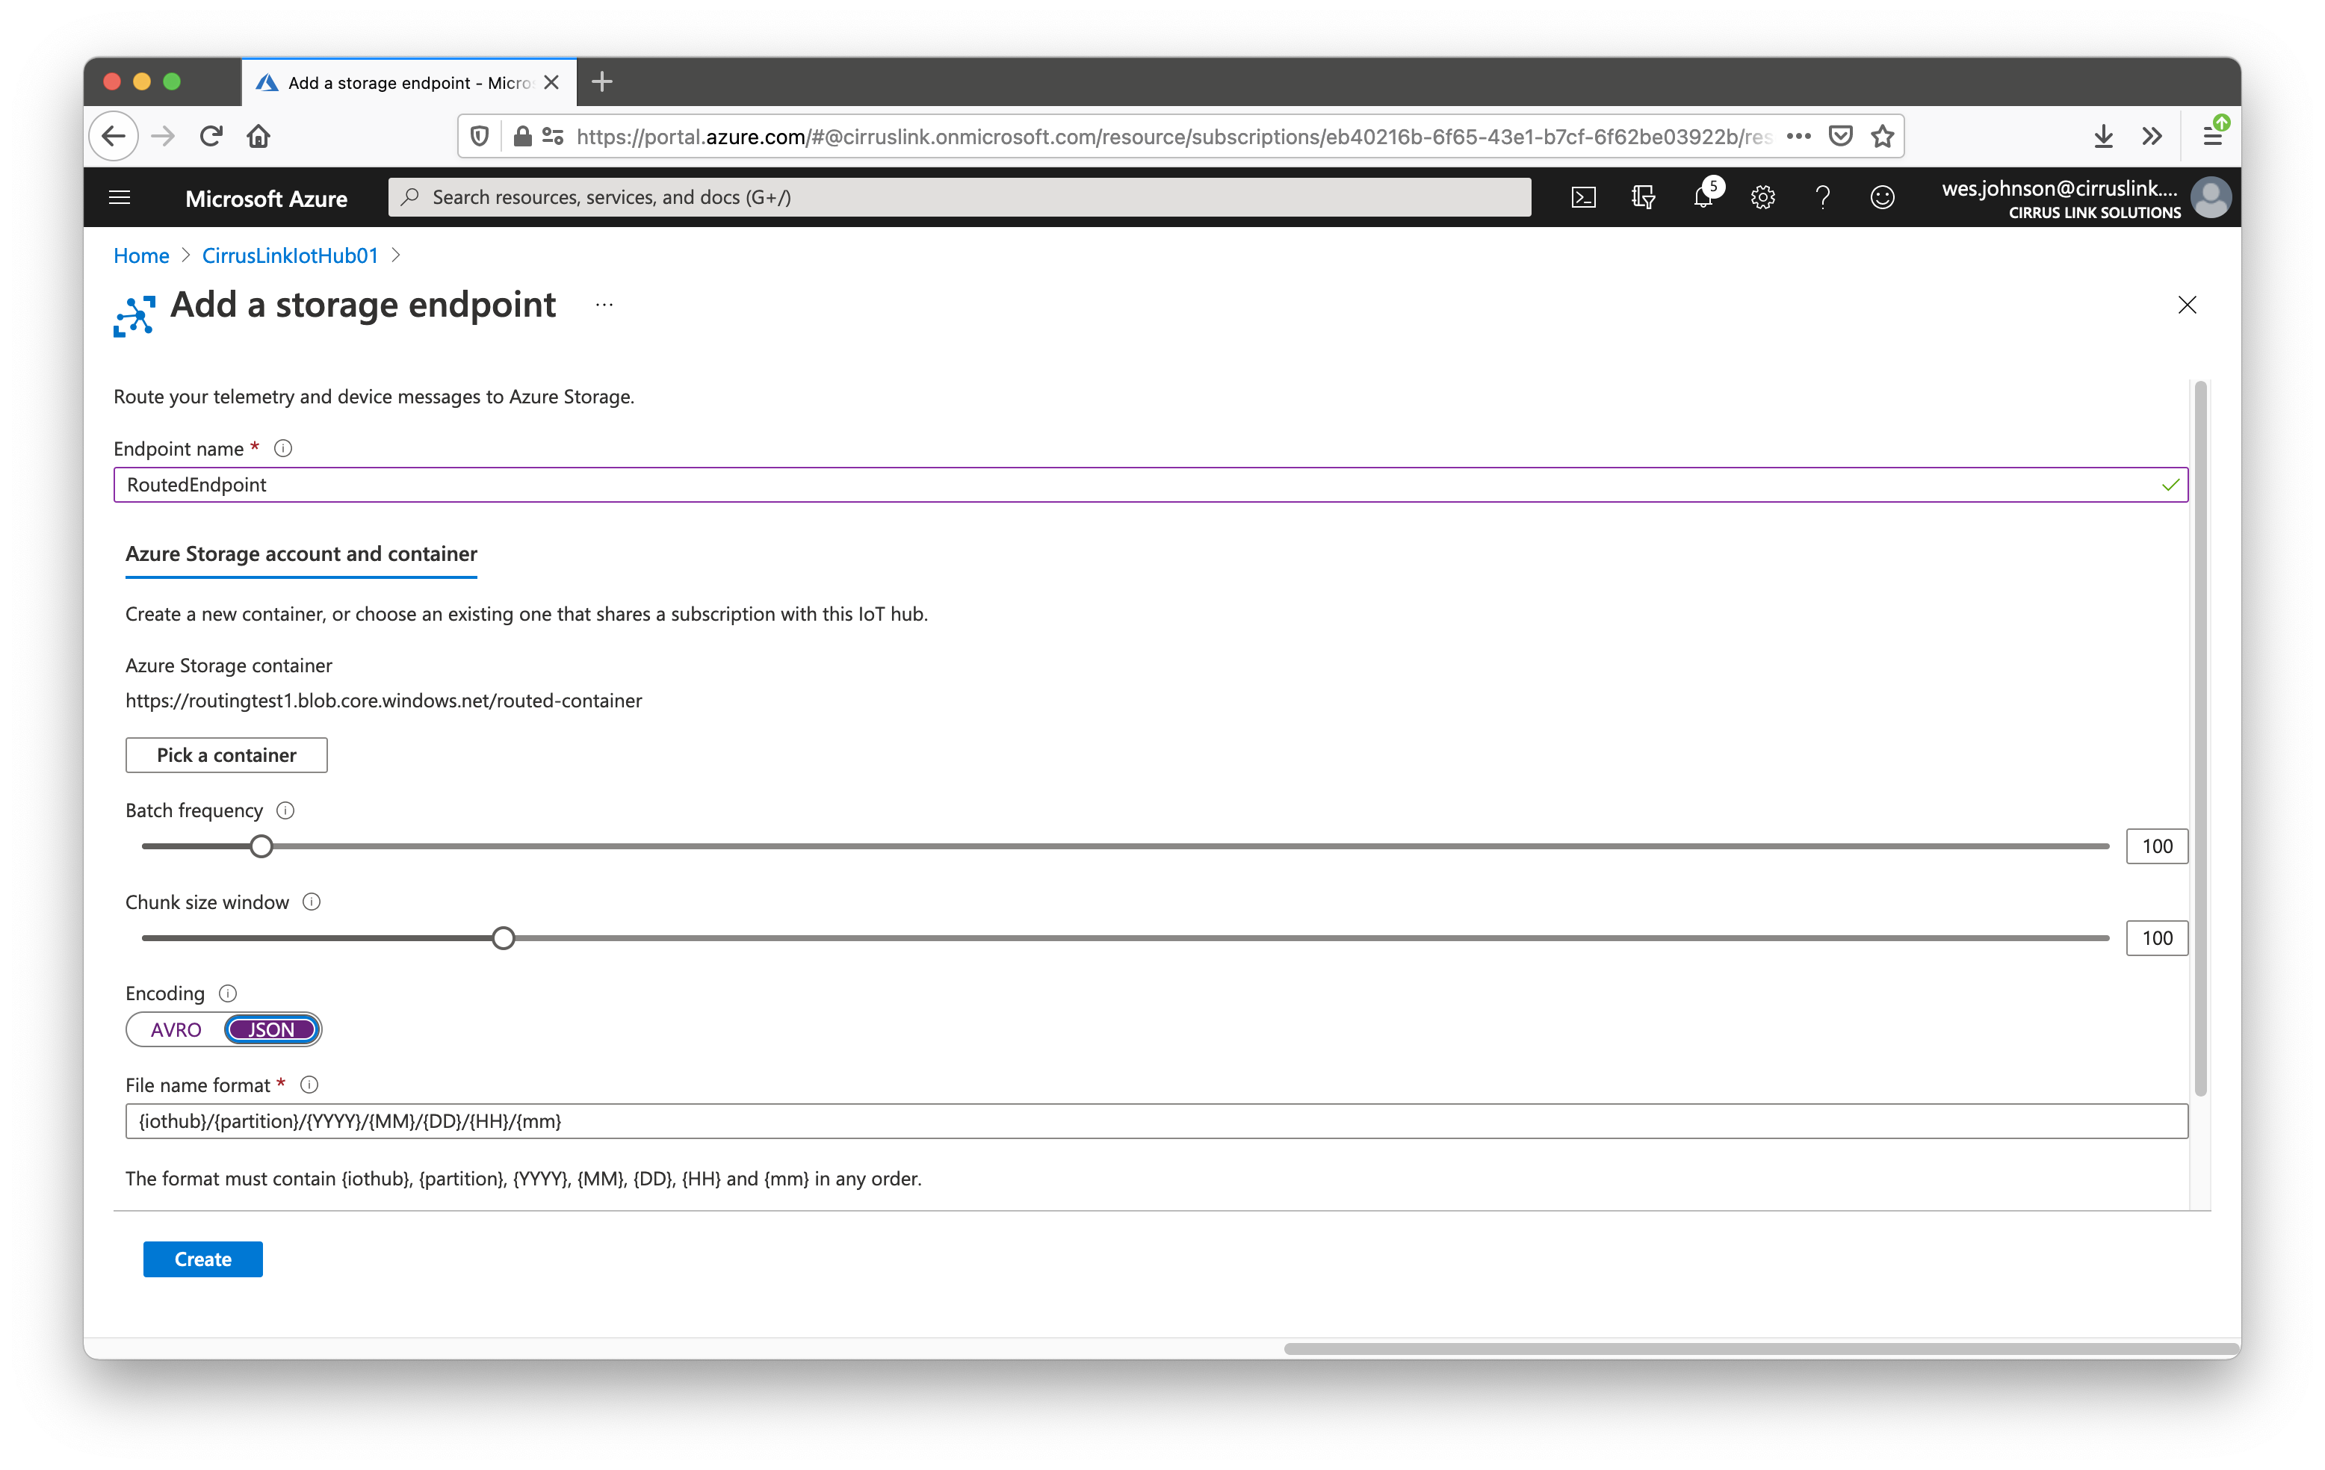Click the Chunk size window slider handle
Screen dimensions: 2325x1470
pyautogui.click(x=503, y=938)
